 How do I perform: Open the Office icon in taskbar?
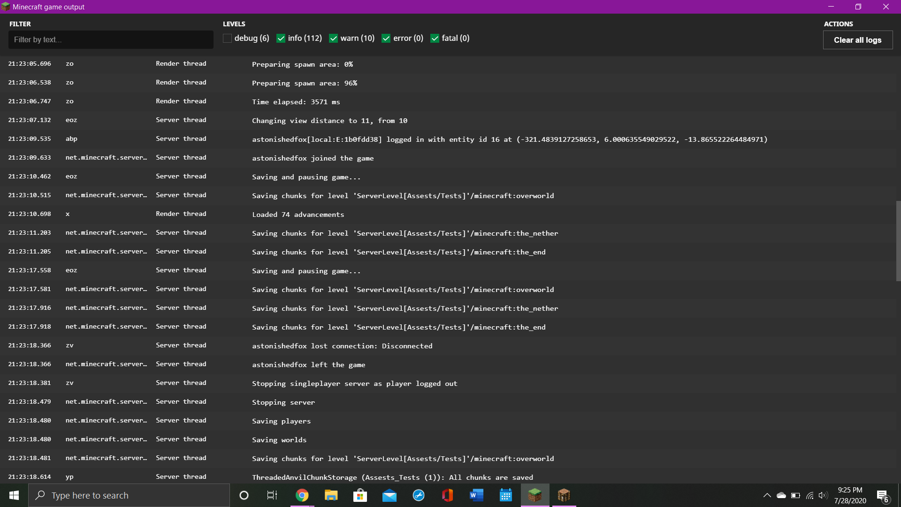tap(448, 495)
